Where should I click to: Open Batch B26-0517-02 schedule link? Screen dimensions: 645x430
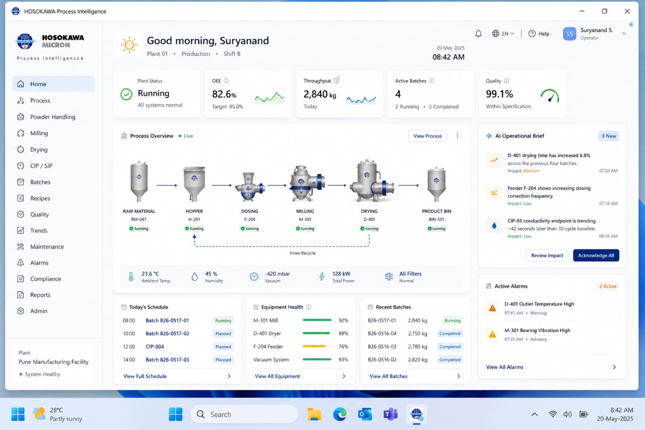pyautogui.click(x=167, y=334)
